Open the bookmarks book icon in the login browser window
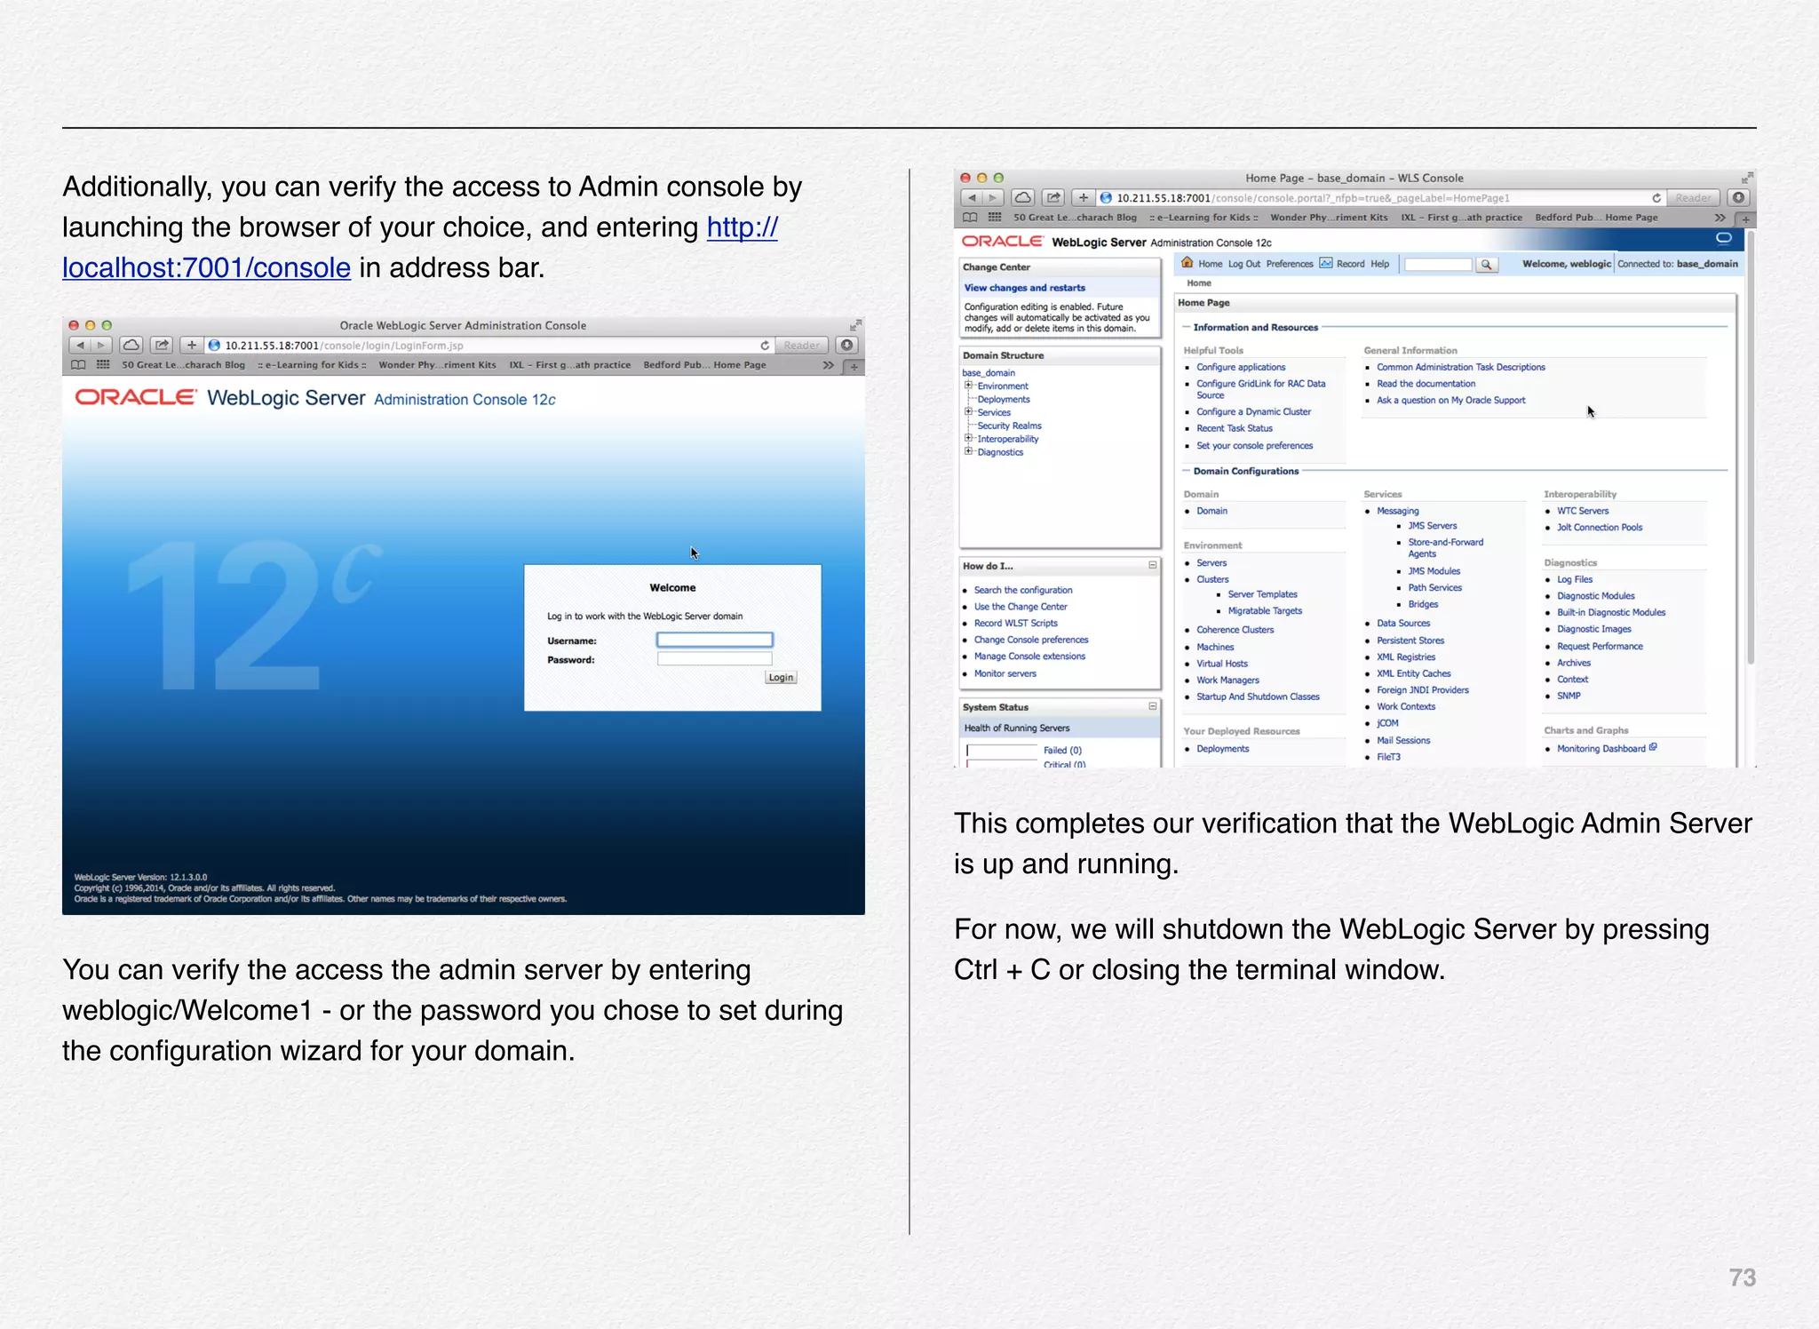 78,365
